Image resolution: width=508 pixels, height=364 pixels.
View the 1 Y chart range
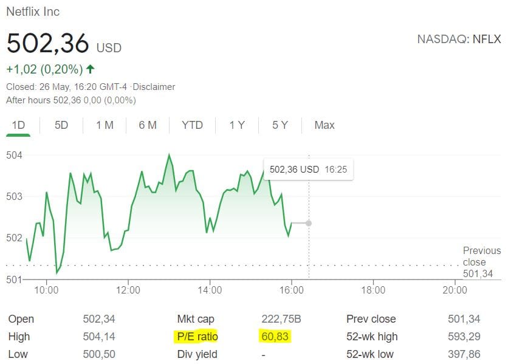pyautogui.click(x=237, y=125)
